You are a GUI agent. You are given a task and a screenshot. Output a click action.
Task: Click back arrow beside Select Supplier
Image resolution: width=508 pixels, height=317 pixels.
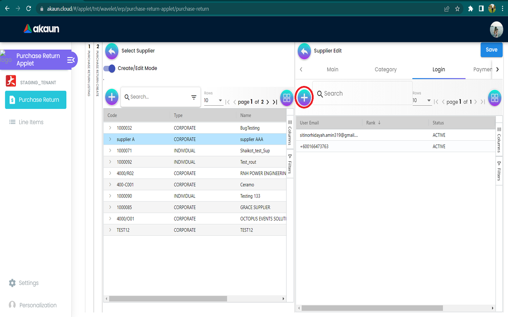(x=112, y=51)
